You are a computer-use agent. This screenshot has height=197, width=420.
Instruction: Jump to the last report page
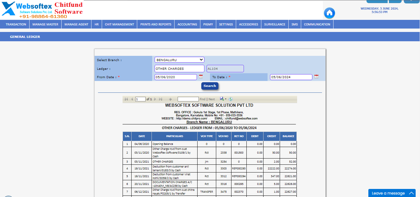click(x=161, y=99)
